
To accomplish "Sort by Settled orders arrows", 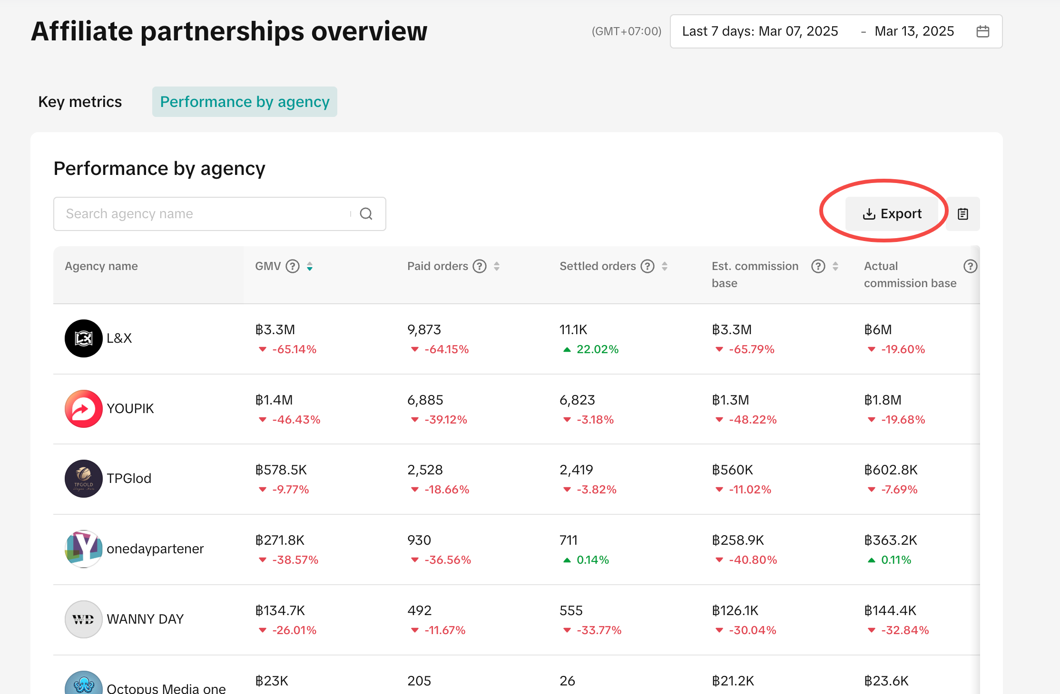I will pos(665,266).
